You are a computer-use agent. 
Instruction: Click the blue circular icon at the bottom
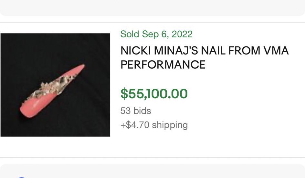tap(21, 177)
